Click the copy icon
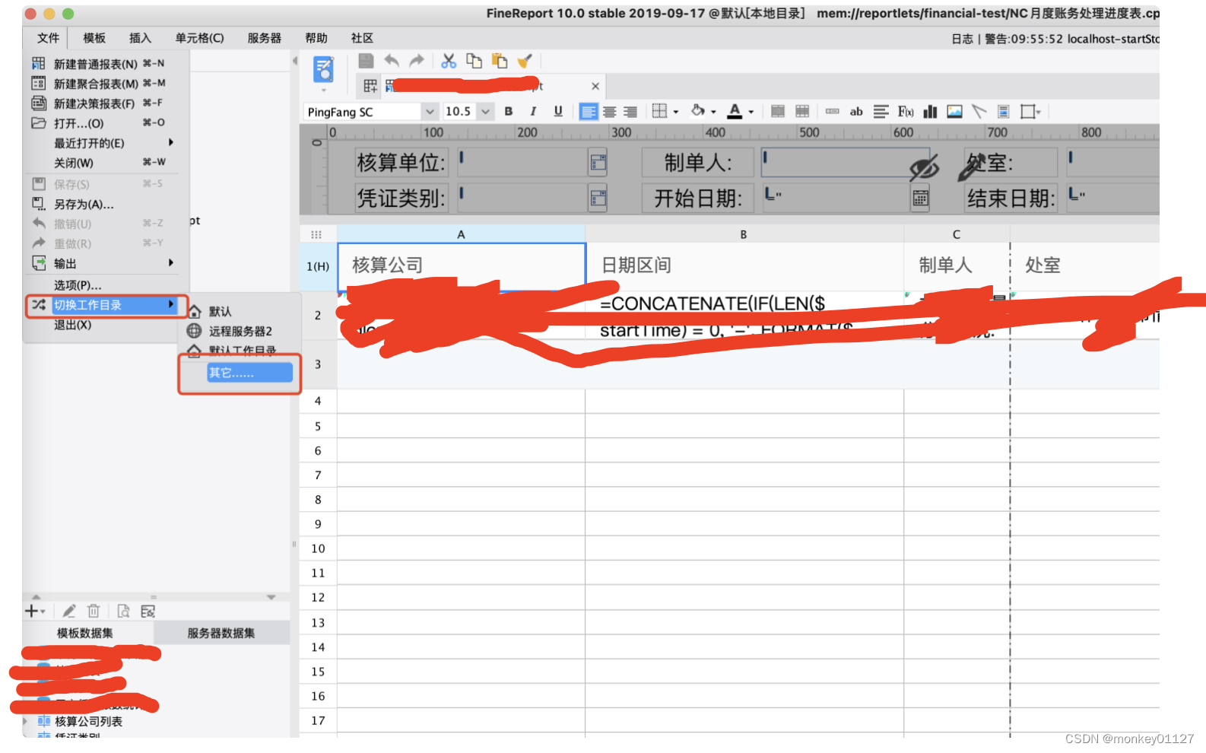 click(x=474, y=61)
